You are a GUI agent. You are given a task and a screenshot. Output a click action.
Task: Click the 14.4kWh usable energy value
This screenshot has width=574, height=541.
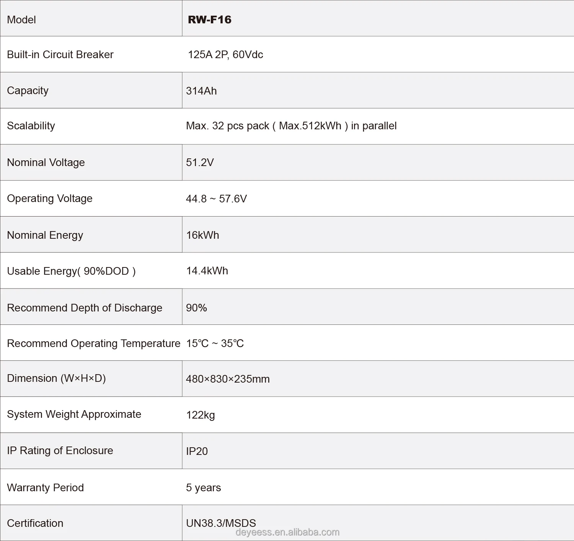pos(207,271)
